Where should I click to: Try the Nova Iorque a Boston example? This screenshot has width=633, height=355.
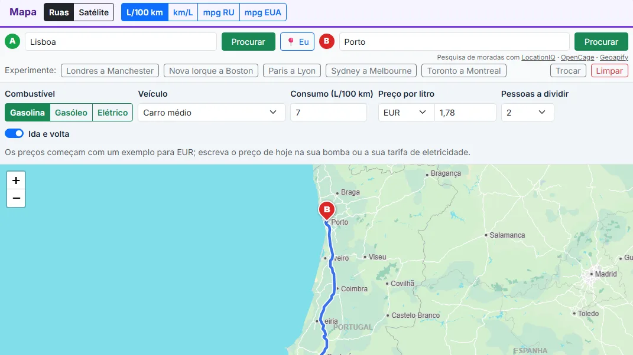pos(211,71)
